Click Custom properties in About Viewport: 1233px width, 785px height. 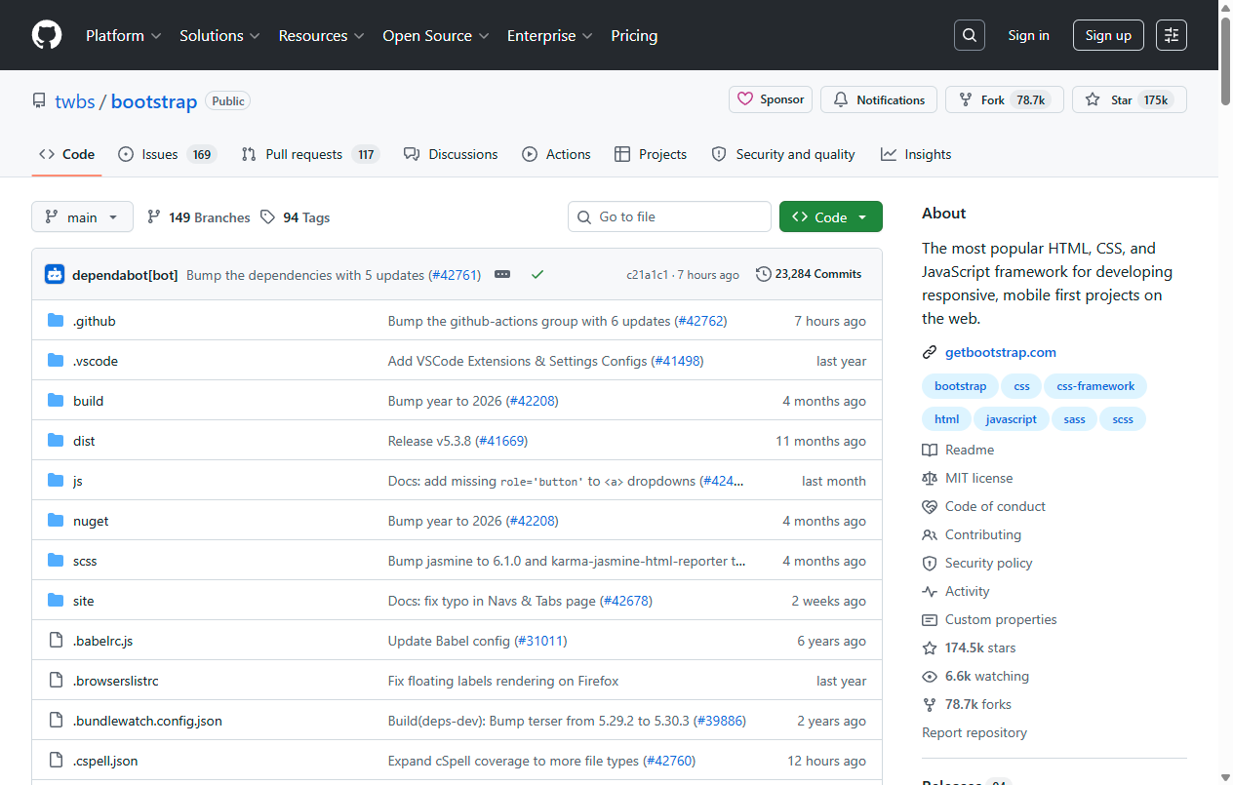(x=1001, y=619)
